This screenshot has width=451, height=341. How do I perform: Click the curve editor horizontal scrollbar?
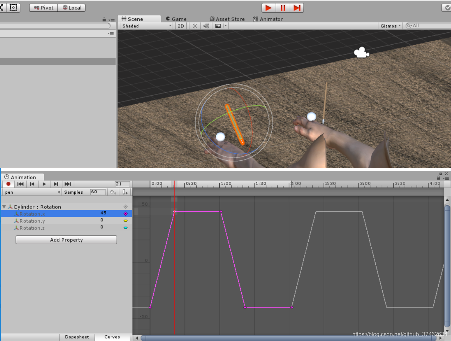[x=289, y=338]
